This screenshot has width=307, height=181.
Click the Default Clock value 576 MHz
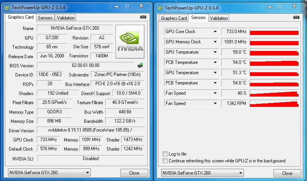coord(48,149)
